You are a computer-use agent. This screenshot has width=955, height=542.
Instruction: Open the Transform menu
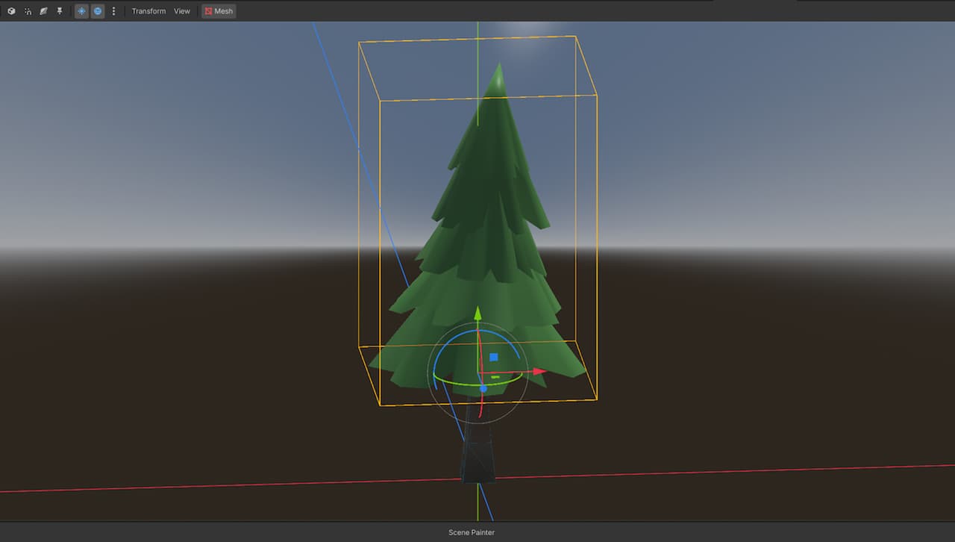(x=148, y=11)
